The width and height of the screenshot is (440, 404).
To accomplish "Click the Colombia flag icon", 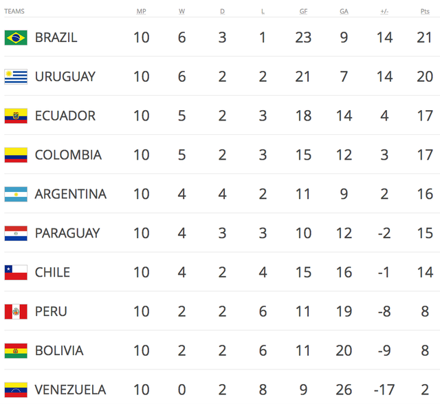I will [x=16, y=155].
